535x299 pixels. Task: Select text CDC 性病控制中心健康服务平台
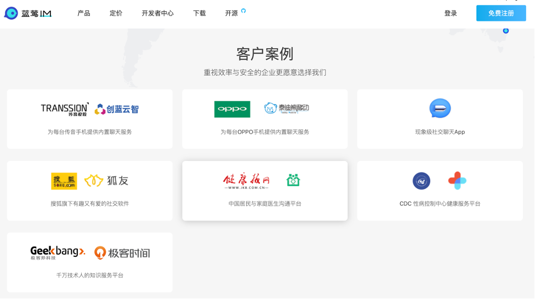point(440,204)
